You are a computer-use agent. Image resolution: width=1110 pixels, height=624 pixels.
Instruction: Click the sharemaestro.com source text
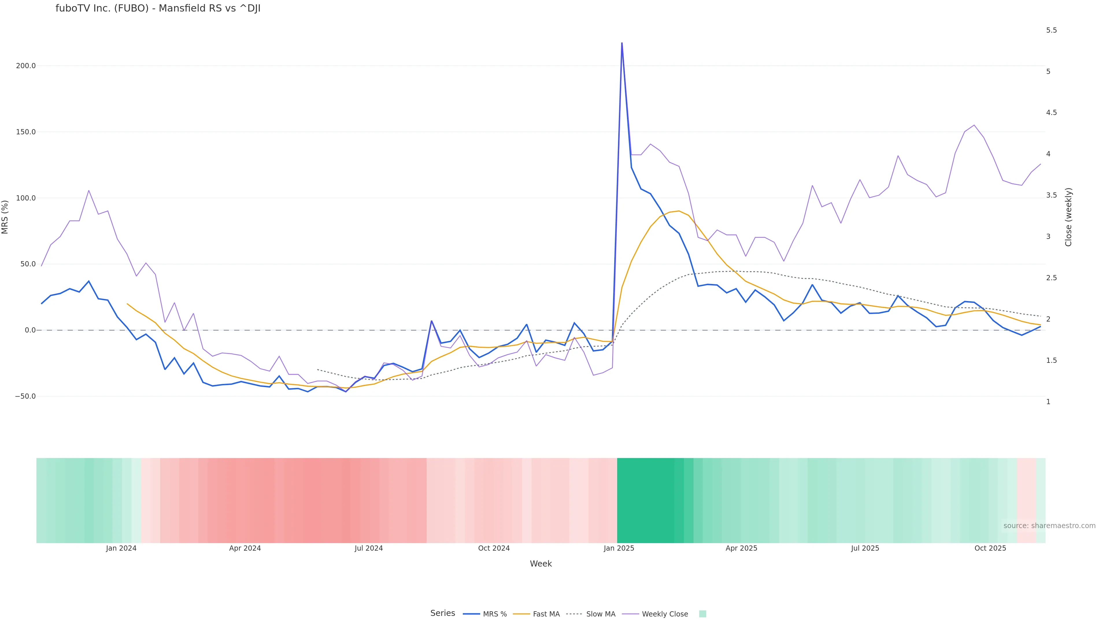[1049, 526]
